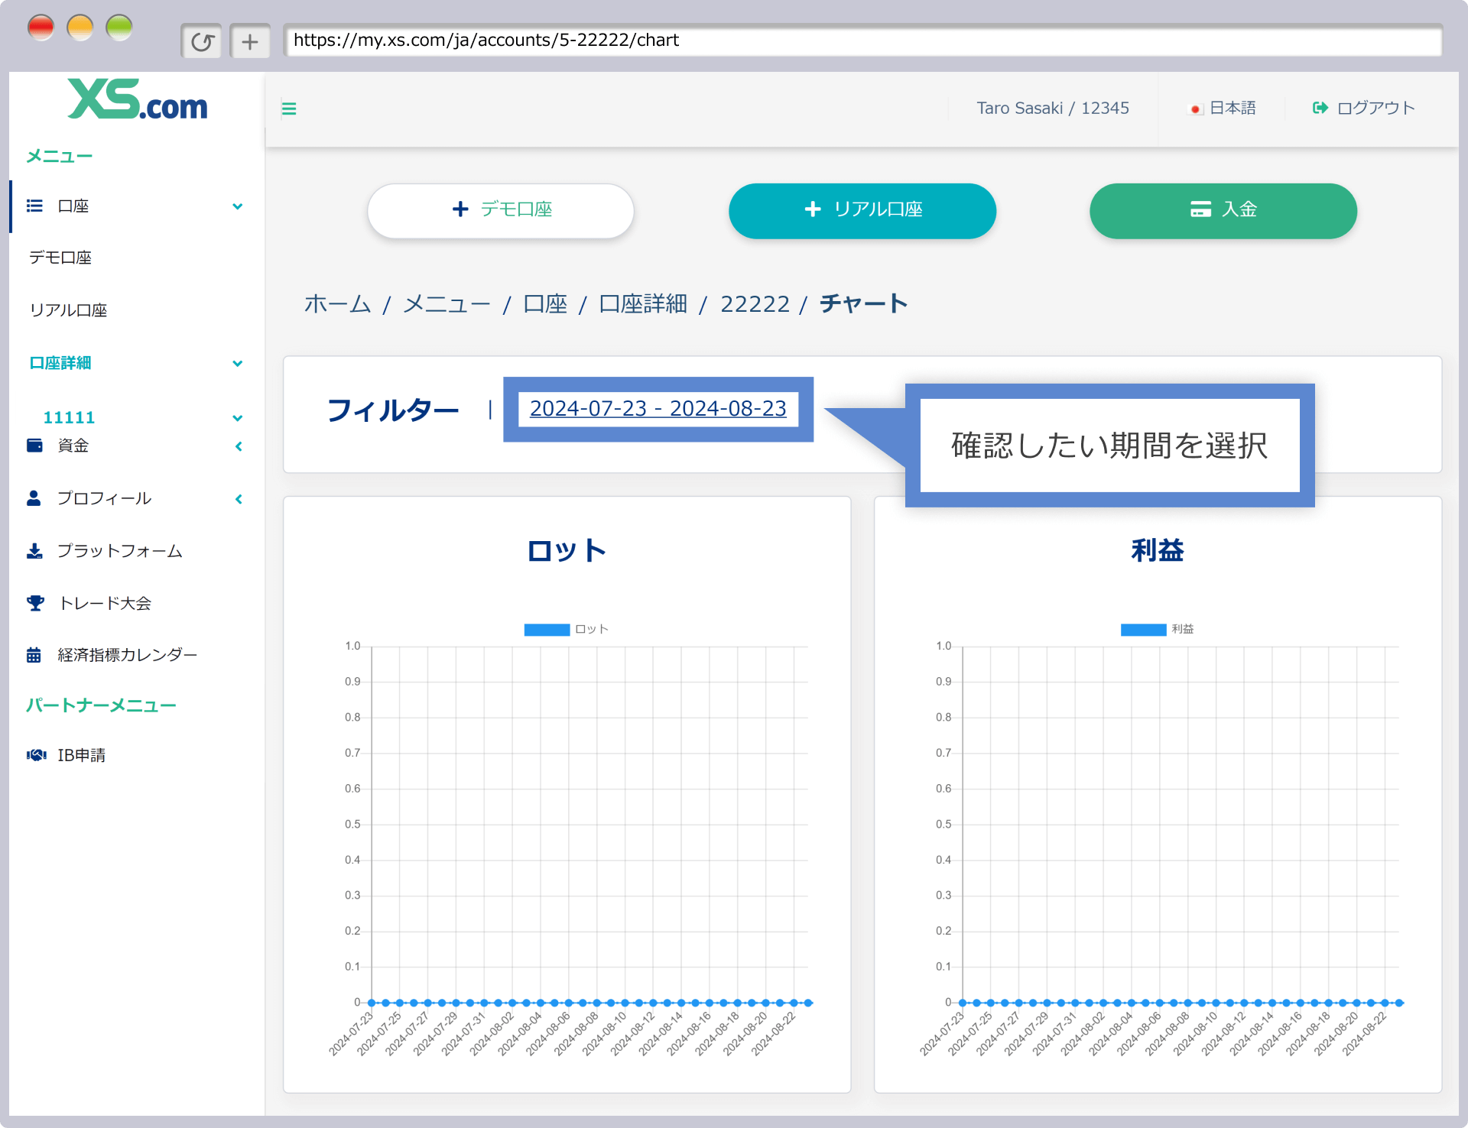Click the calendar icon beside 経済指標カレンダー

click(x=34, y=655)
